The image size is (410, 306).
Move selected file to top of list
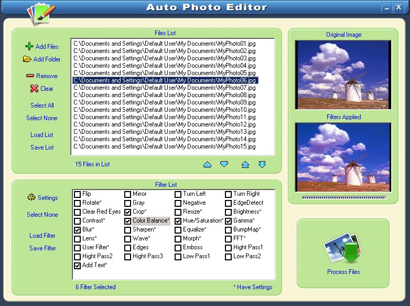[245, 165]
